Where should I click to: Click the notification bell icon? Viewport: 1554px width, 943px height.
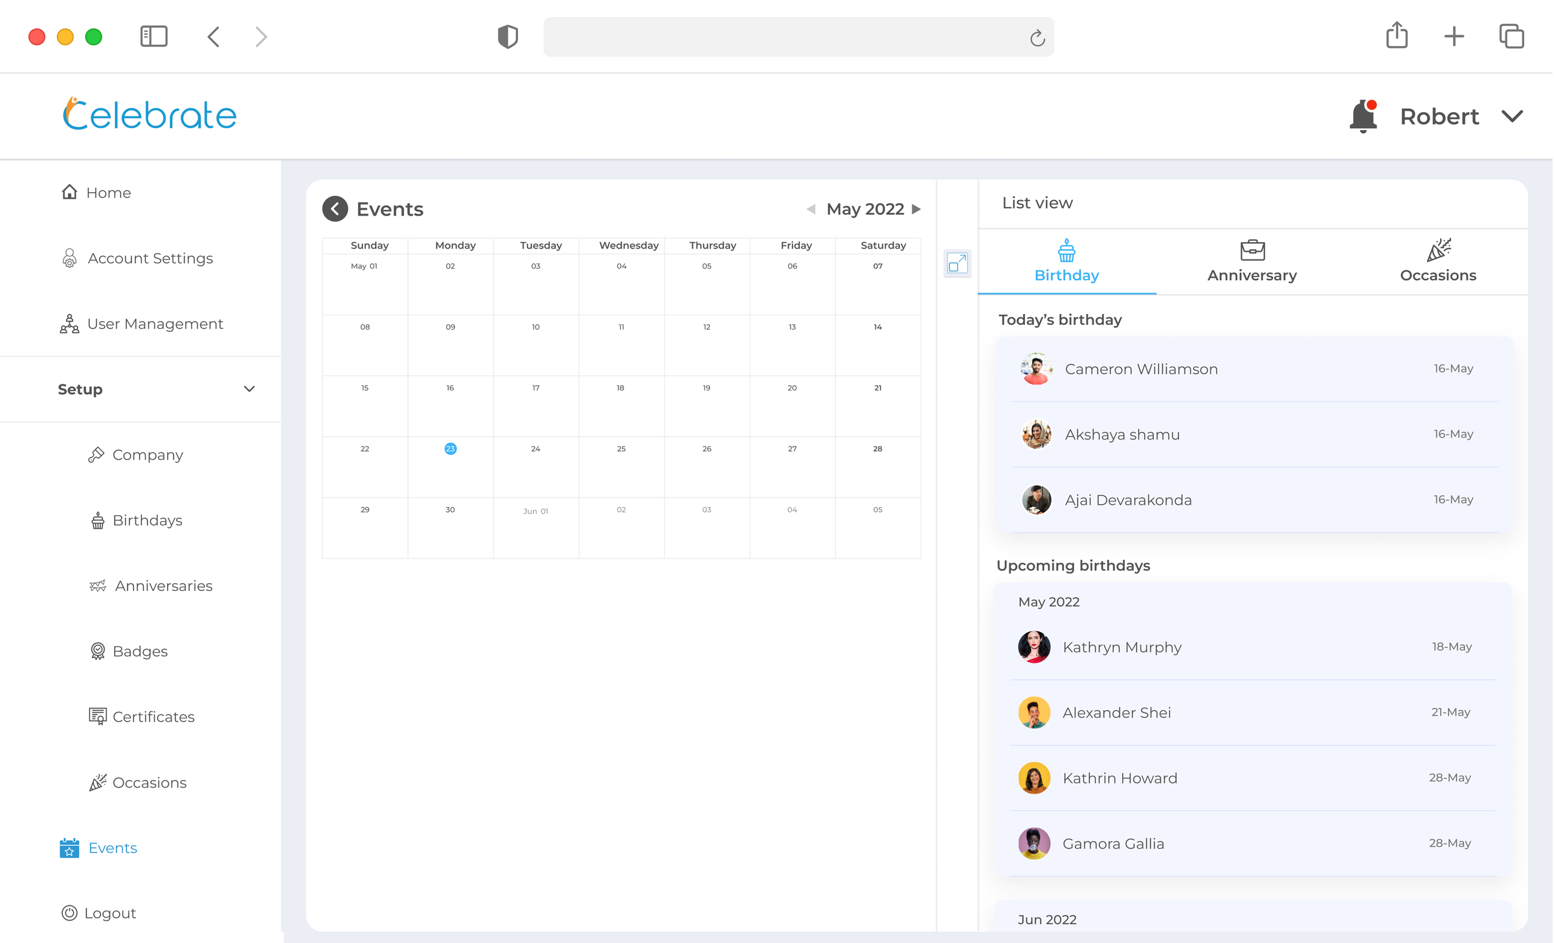1362,115
